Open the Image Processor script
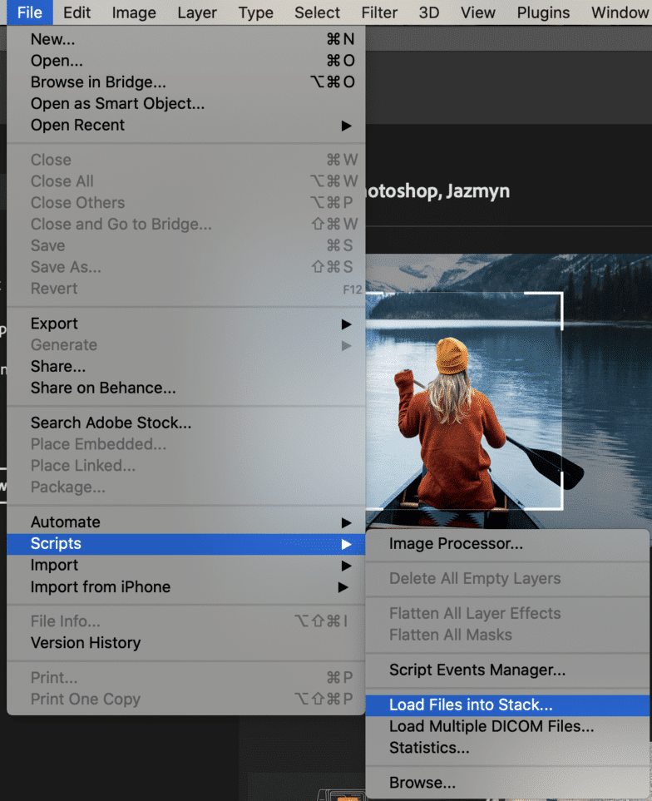 pos(456,544)
